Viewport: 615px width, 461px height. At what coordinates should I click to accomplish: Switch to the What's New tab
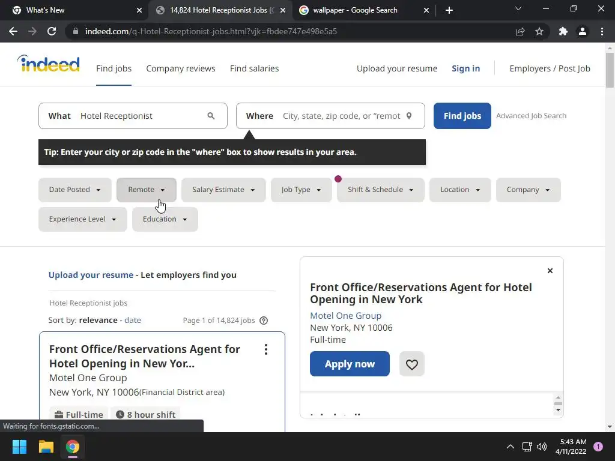[74, 10]
